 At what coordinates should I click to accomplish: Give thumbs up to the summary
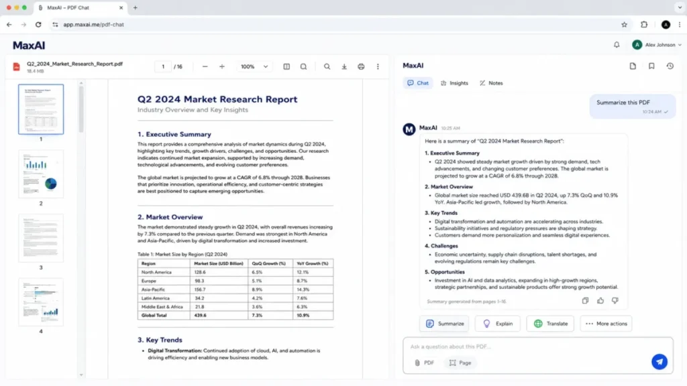click(600, 301)
